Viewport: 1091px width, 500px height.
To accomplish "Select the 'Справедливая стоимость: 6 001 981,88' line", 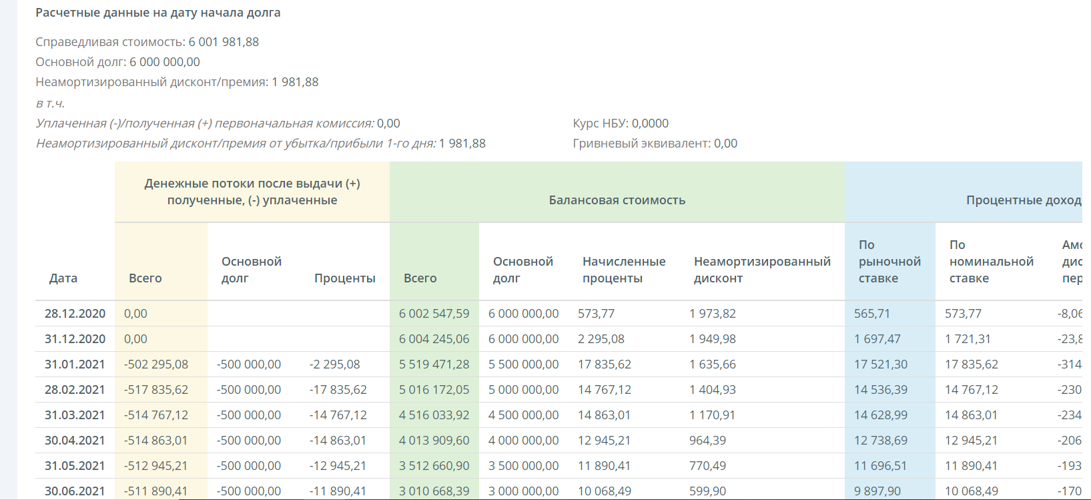I will click(147, 42).
